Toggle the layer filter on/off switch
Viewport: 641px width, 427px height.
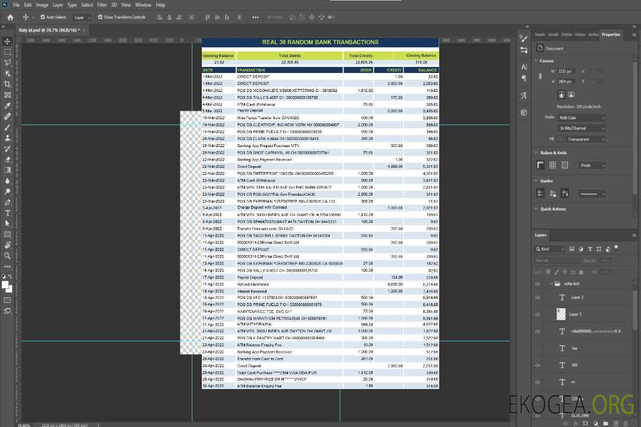tap(617, 248)
